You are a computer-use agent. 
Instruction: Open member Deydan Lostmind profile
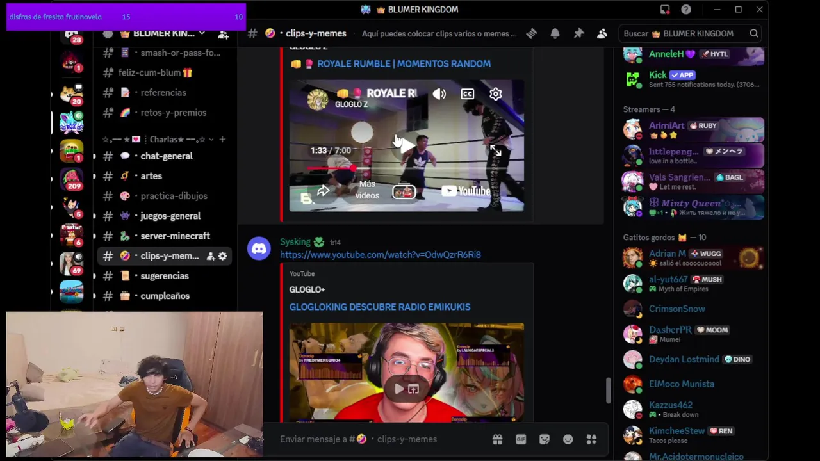coord(693,359)
